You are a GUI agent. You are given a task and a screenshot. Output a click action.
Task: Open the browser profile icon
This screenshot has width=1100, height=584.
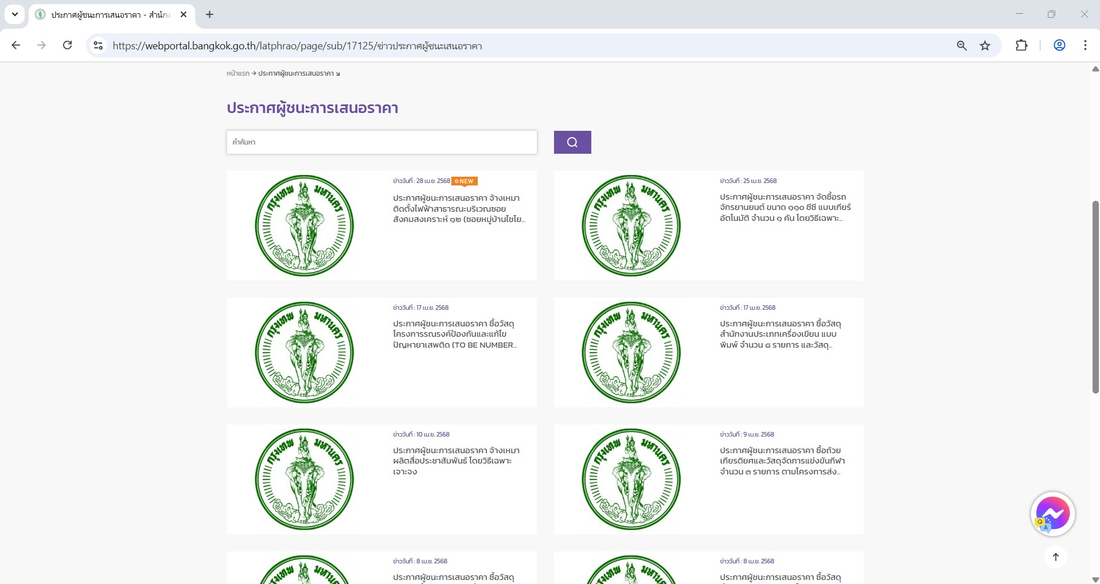point(1059,45)
